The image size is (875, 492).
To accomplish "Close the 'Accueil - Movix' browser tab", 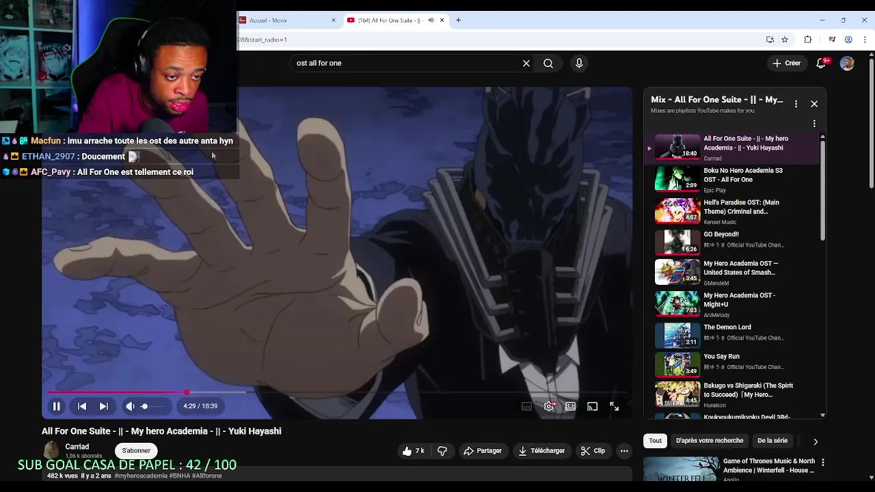I will click(334, 20).
